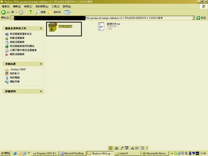Click the green forward arrow button
This screenshot has width=208, height=156.
[x=21, y=12]
